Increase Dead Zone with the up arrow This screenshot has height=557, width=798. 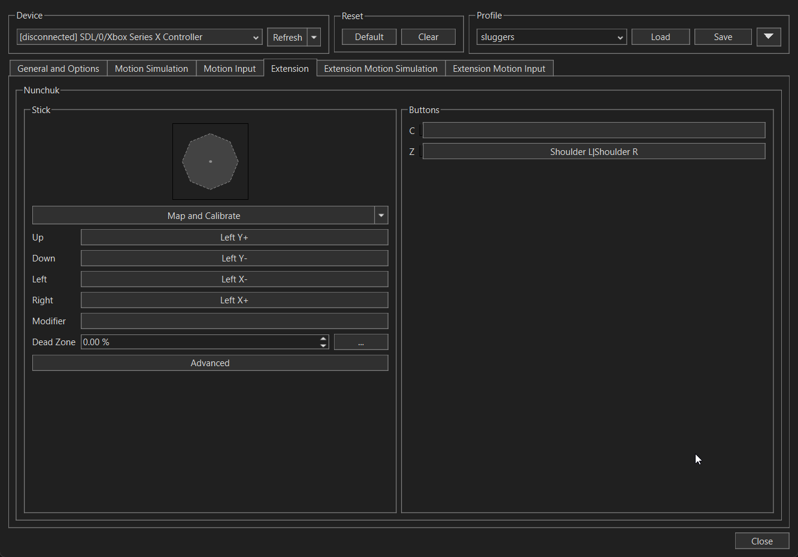pyautogui.click(x=323, y=339)
